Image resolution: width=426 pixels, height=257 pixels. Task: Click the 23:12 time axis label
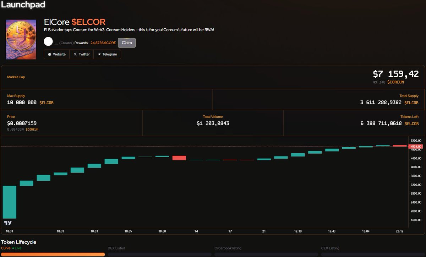click(x=400, y=231)
